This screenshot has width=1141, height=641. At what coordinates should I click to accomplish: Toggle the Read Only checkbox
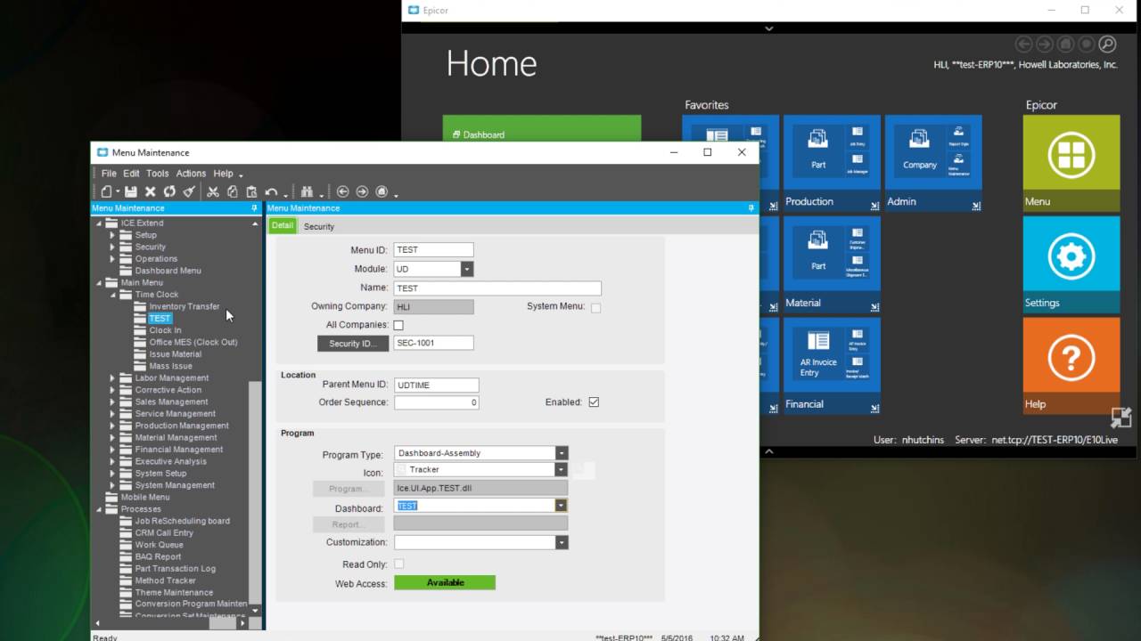point(398,564)
